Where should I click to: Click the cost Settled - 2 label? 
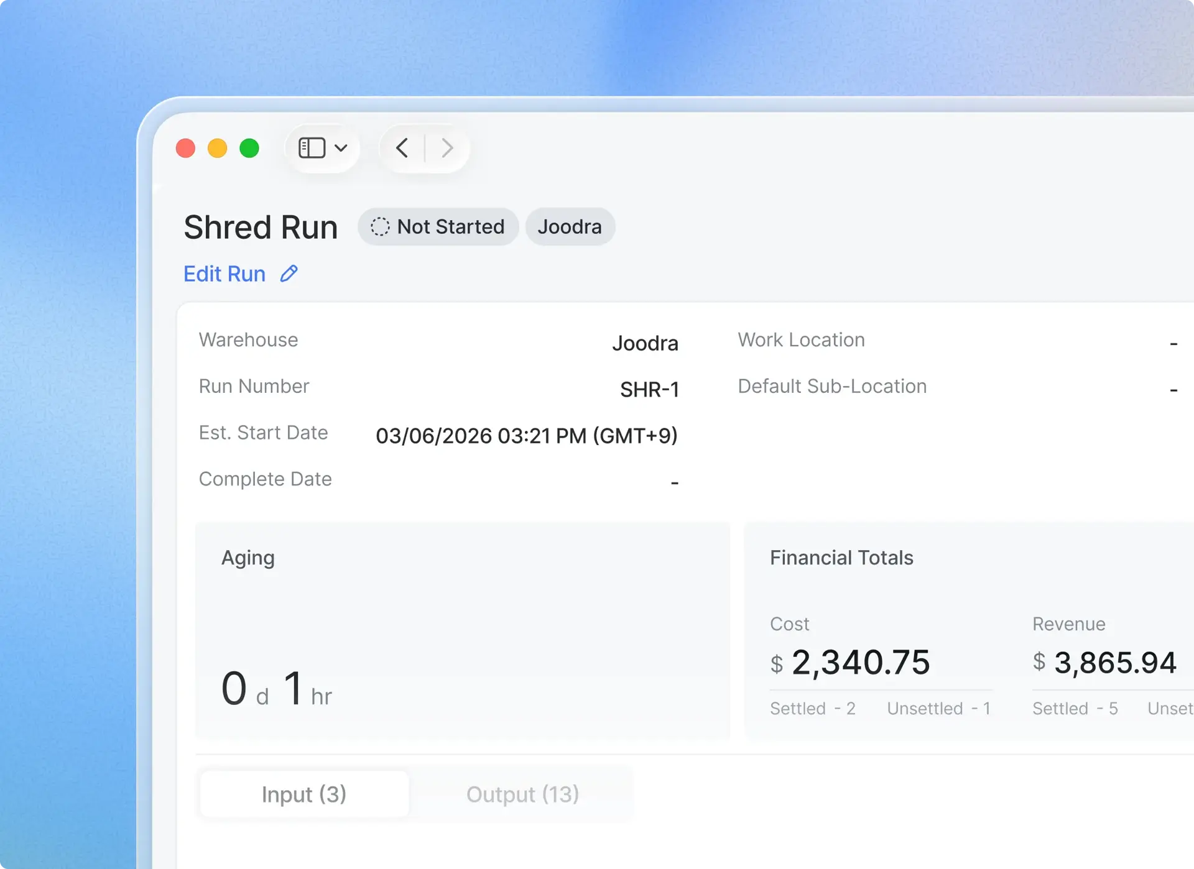813,708
